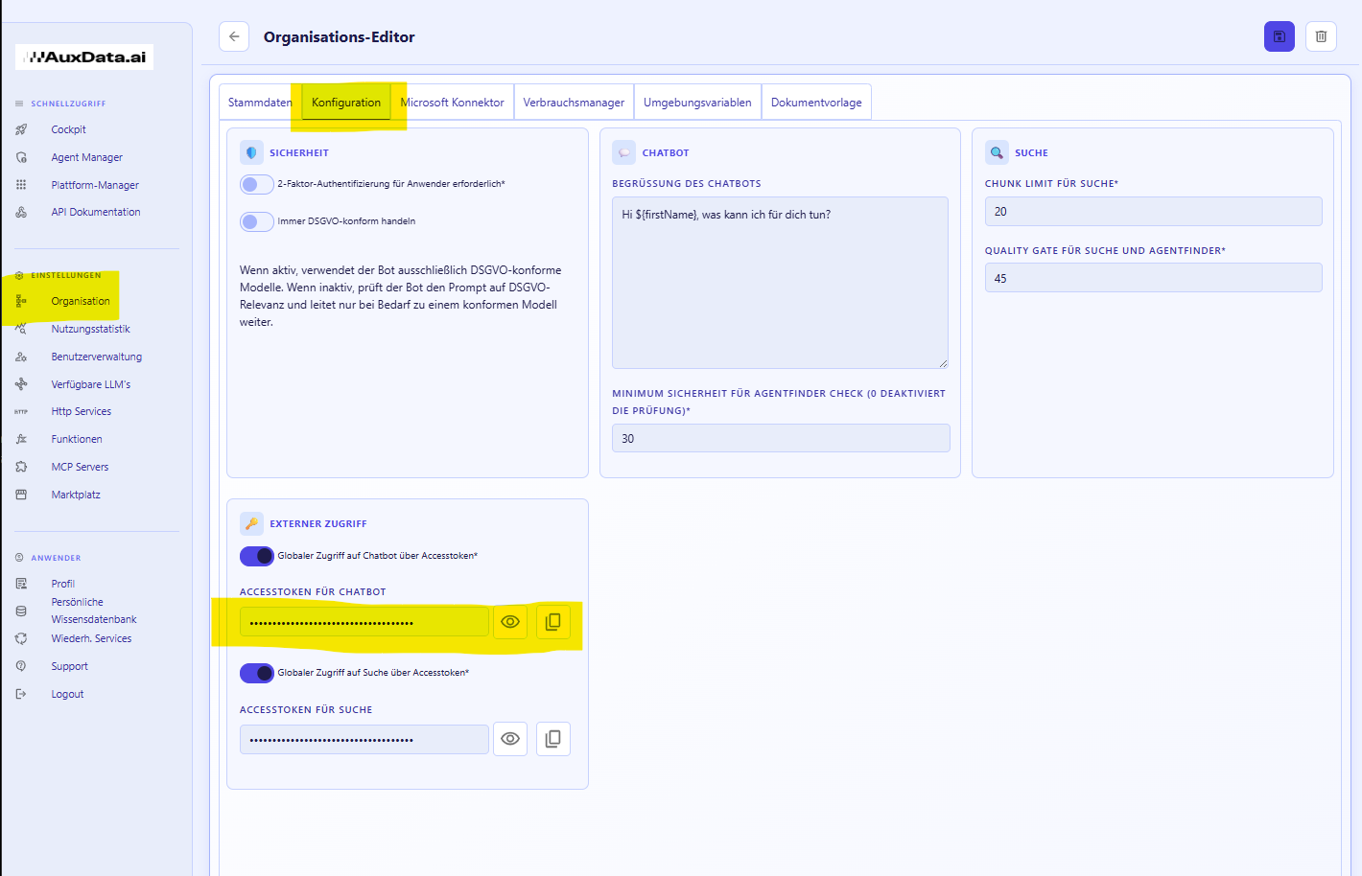The height and width of the screenshot is (876, 1362).
Task: Delete organisation via the trash icon
Action: tap(1321, 36)
